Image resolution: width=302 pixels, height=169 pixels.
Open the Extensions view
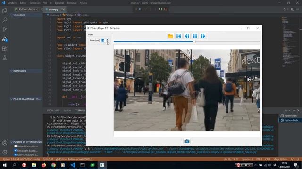[x=5, y=48]
